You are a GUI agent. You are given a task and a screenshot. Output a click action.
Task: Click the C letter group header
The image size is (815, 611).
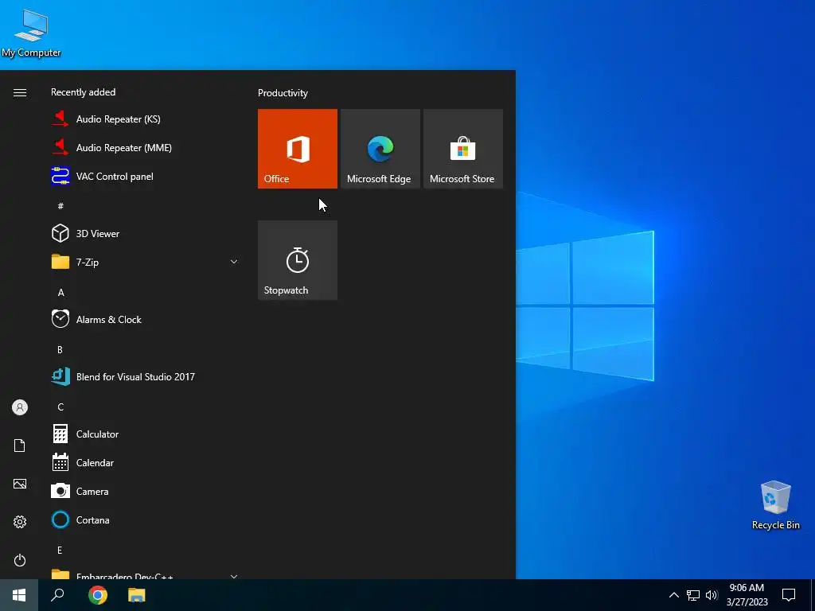60,407
